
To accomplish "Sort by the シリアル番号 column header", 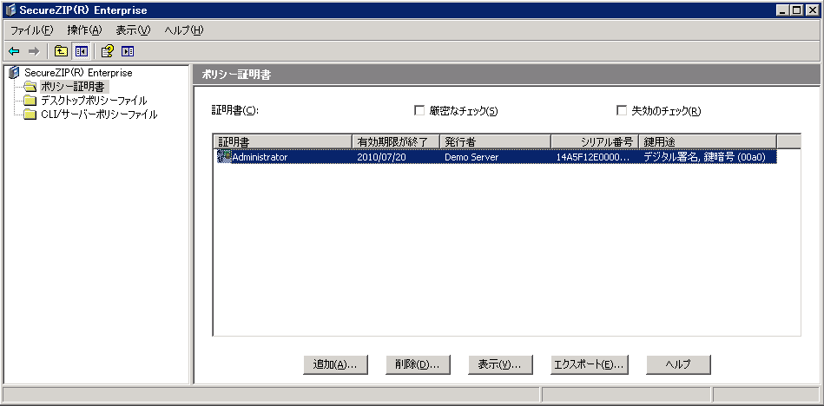I will (x=595, y=141).
